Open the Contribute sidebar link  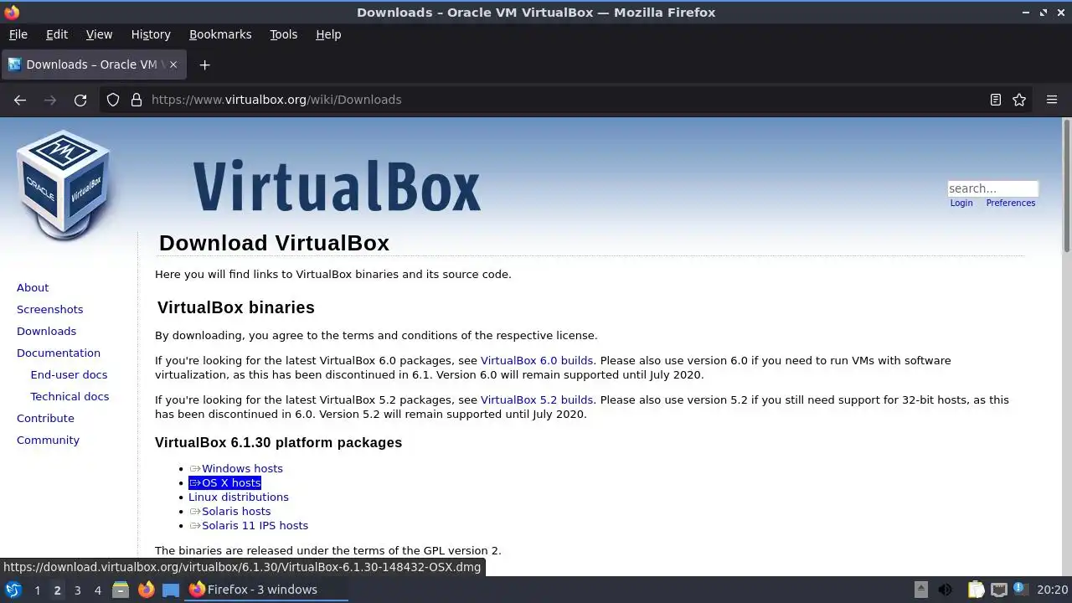tap(45, 418)
